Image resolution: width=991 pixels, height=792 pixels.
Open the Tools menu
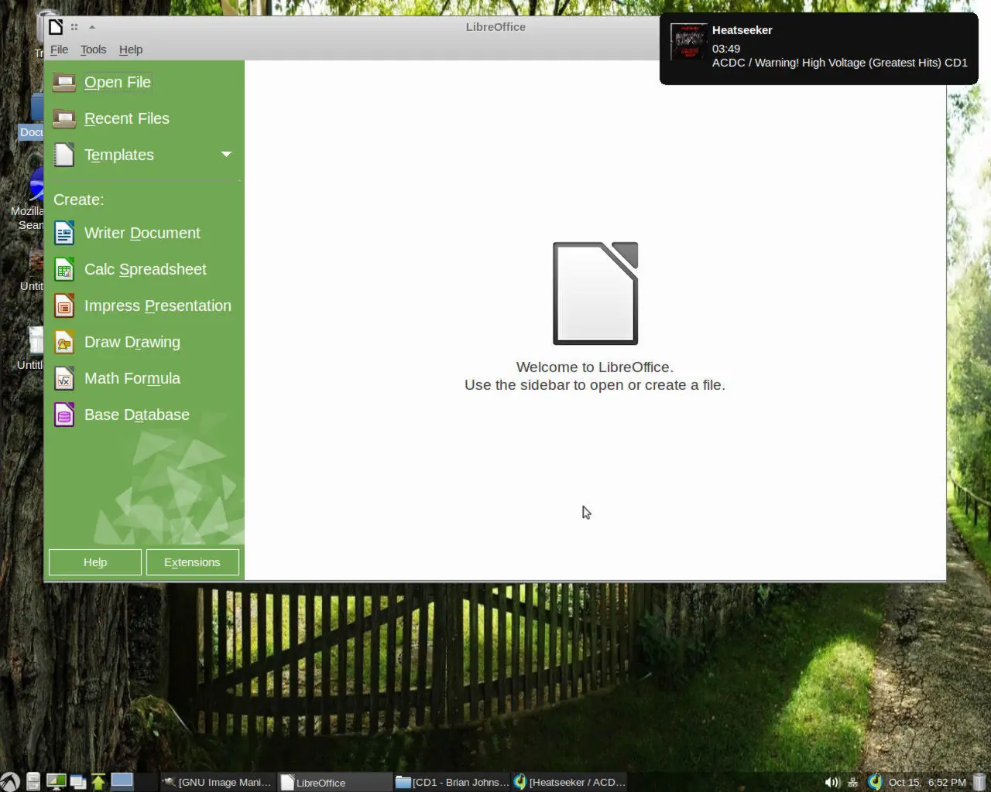click(93, 49)
